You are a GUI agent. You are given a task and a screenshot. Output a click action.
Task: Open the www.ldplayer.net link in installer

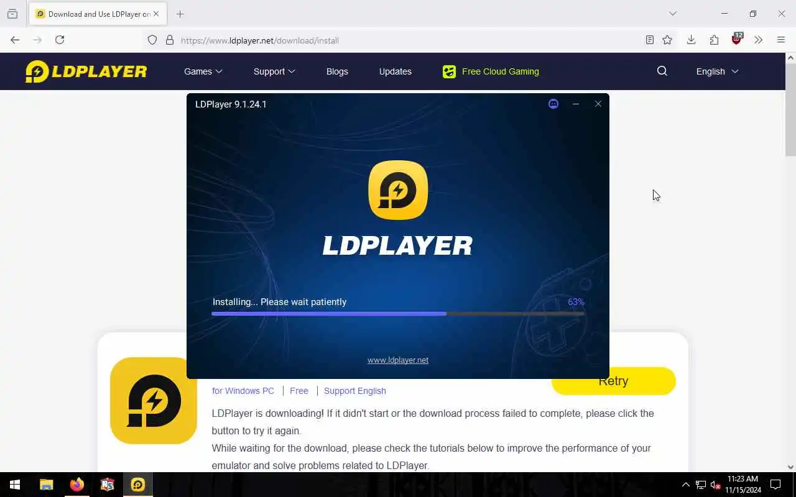398,360
